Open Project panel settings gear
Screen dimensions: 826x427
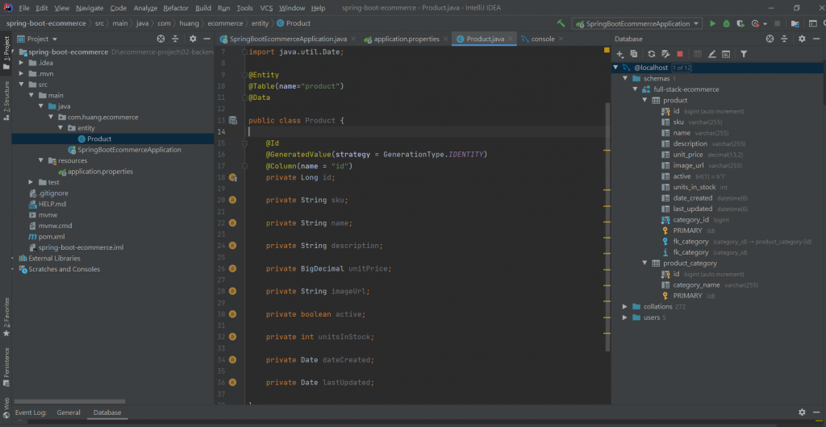(x=191, y=39)
